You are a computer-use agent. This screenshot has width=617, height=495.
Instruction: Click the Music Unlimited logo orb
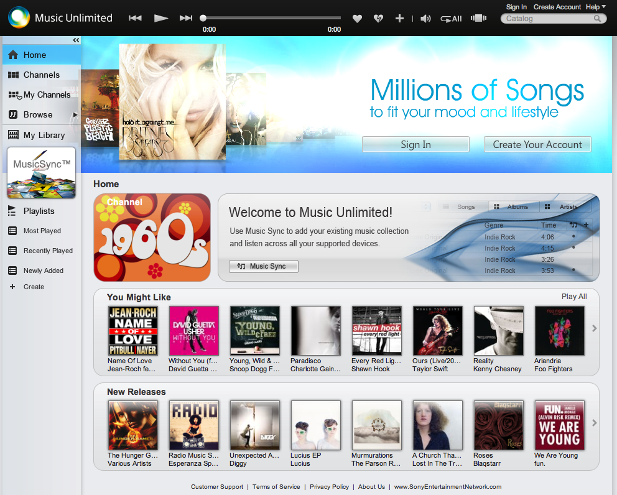(x=19, y=17)
